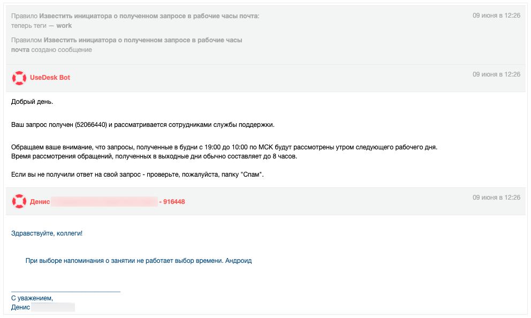Click the UseDesk Bot lifebuoy avatar
The width and height of the screenshot is (531, 318).
click(19, 78)
